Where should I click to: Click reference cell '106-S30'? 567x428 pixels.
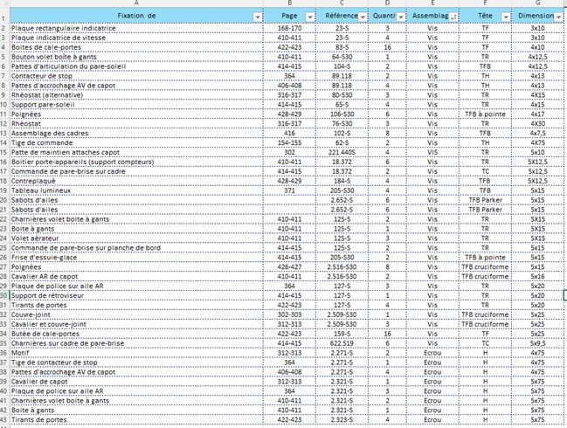[342, 114]
